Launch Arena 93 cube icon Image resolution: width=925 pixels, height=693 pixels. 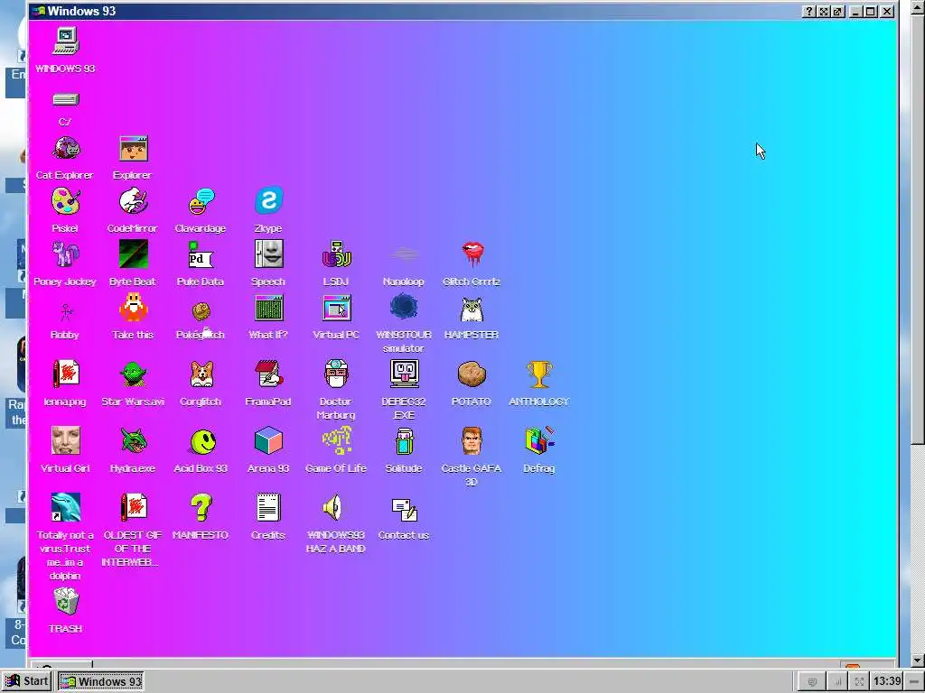[x=269, y=440]
